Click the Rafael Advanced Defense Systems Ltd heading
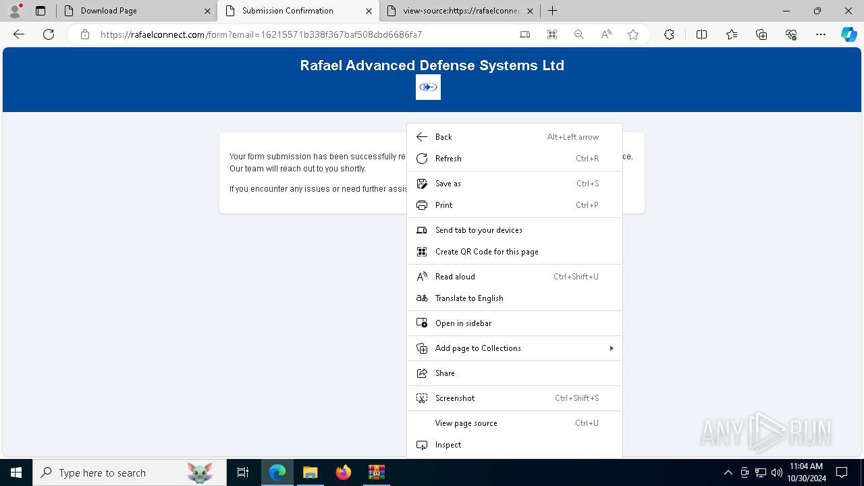The width and height of the screenshot is (864, 486). pyautogui.click(x=432, y=65)
